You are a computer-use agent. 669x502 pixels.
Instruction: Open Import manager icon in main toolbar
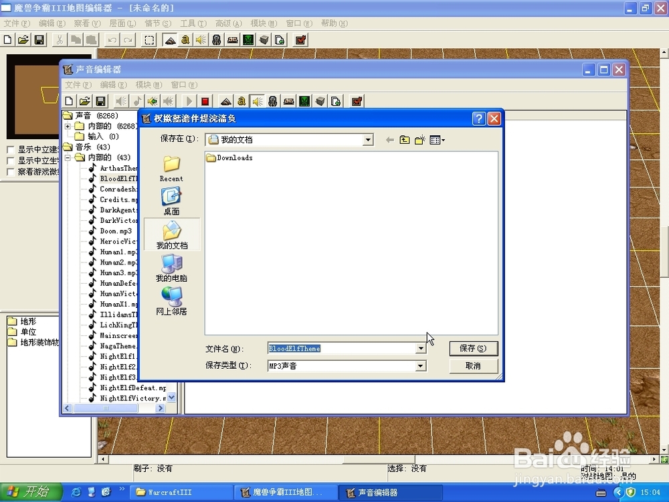tap(280, 40)
